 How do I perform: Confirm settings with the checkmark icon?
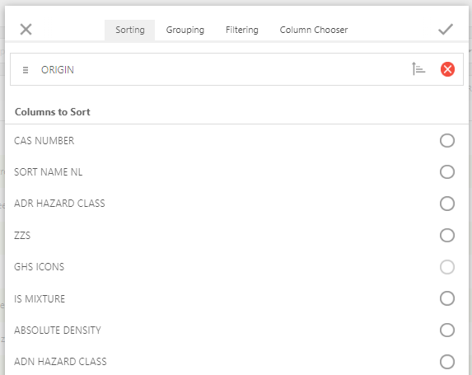[445, 29]
